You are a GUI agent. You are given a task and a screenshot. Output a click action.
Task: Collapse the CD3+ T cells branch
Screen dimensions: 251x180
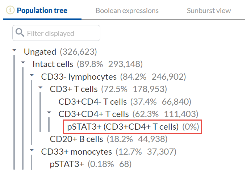pos(40,88)
